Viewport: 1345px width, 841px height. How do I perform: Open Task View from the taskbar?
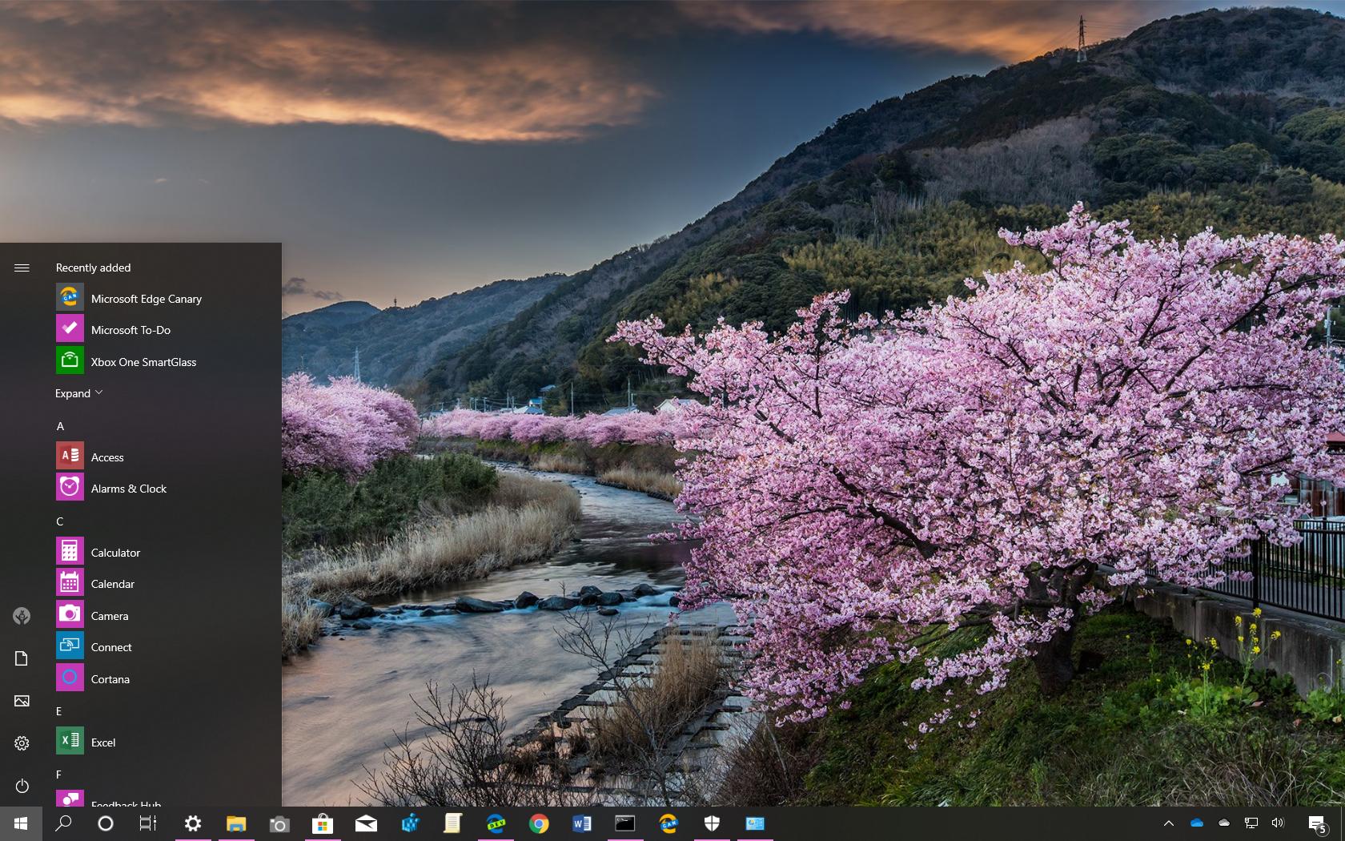coord(147,823)
